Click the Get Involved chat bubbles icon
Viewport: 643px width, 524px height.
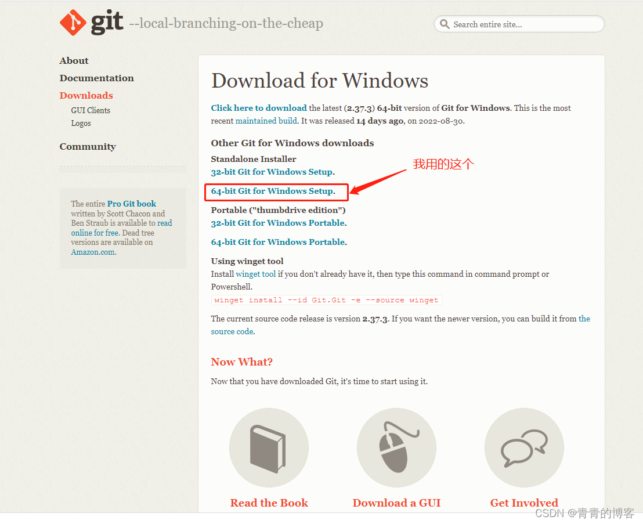524,447
